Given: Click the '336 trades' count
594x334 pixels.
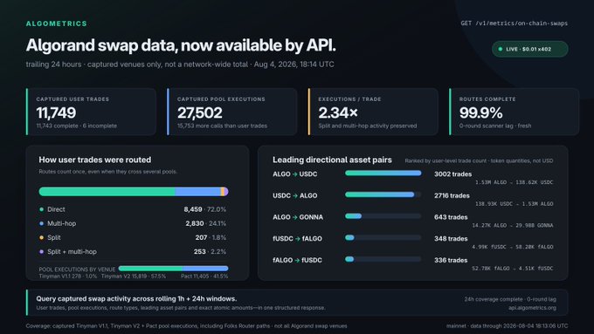Looking at the screenshot, I should click(x=451, y=261).
